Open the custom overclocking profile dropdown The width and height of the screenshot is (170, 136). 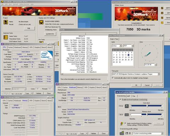[x=162, y=134]
